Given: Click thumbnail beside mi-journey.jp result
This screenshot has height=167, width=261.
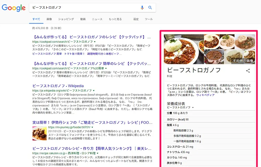Looking at the screenshot, I should pos(39,133).
